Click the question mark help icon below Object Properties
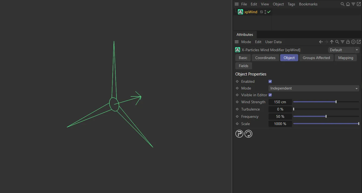 (x=239, y=133)
